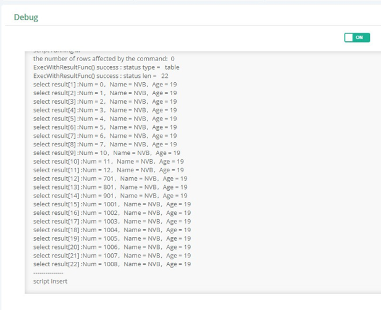Image resolution: width=381 pixels, height=310 pixels.
Task: Select log line result[9] Num = 10
Action: 106,153
